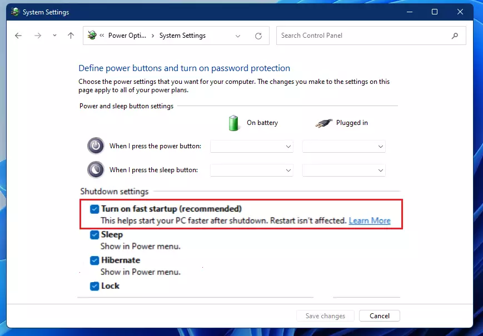Screen dimensions: 483x336
Task: Click the System Settings title bar icon
Action: point(15,12)
